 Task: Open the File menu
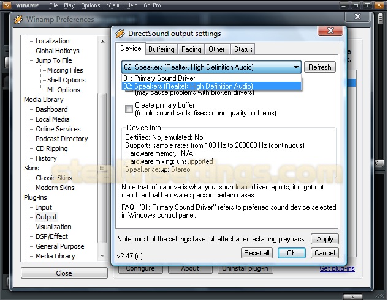coord(53,5)
